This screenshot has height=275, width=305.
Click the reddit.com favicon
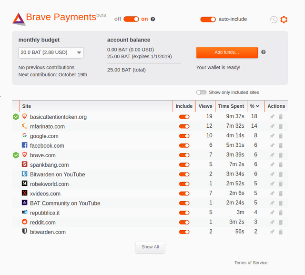point(24,222)
